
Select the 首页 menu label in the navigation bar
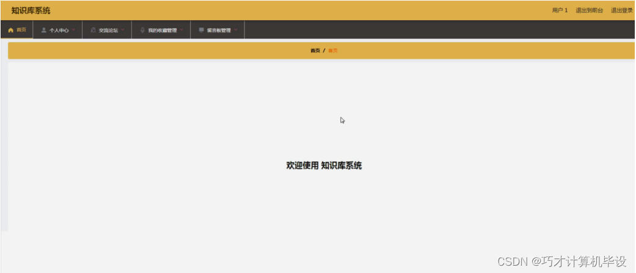(21, 30)
